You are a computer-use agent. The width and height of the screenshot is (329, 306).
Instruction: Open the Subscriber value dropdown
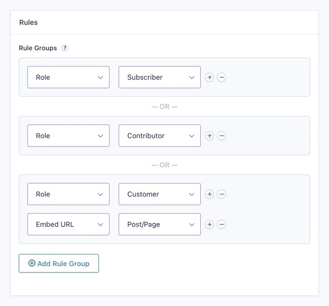coord(159,77)
